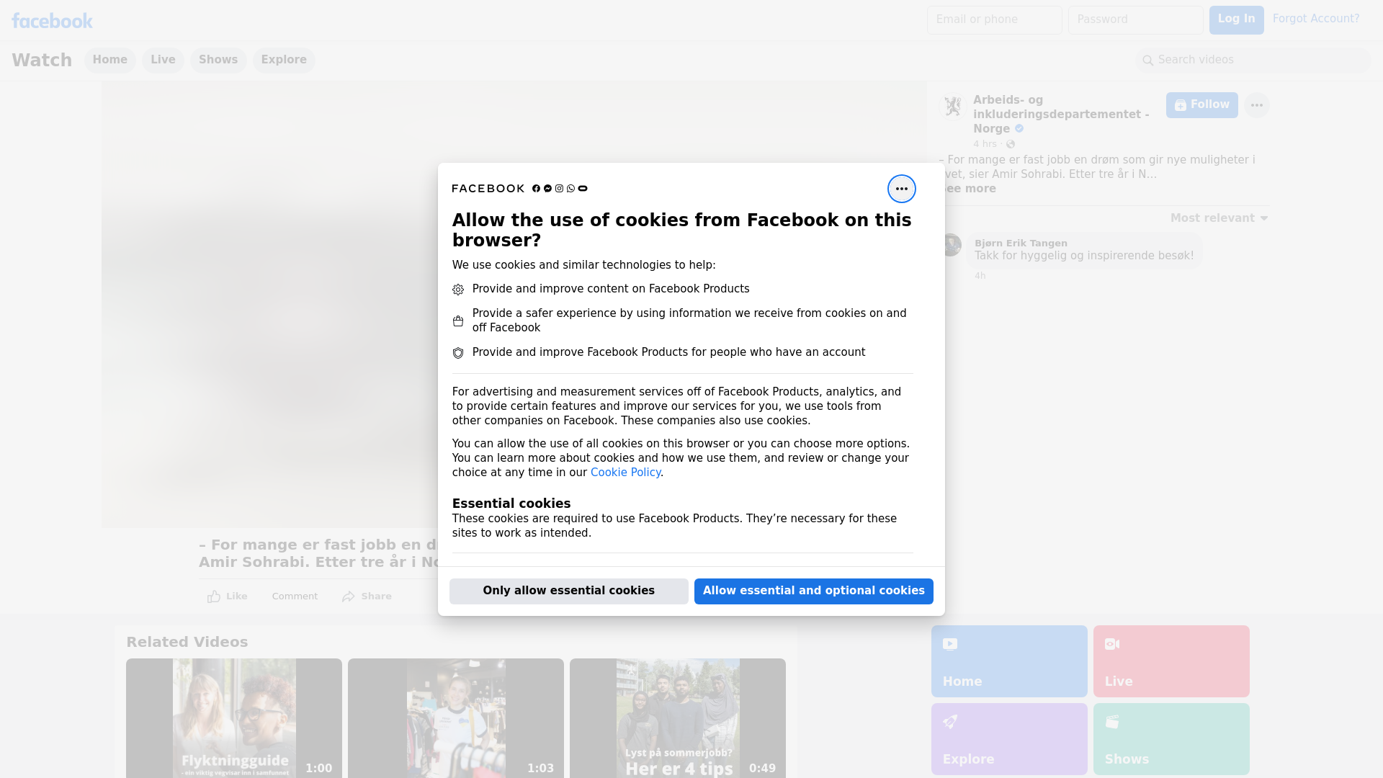The height and width of the screenshot is (778, 1383).
Task: Expand the Most relevant comment sorting
Action: [1219, 218]
